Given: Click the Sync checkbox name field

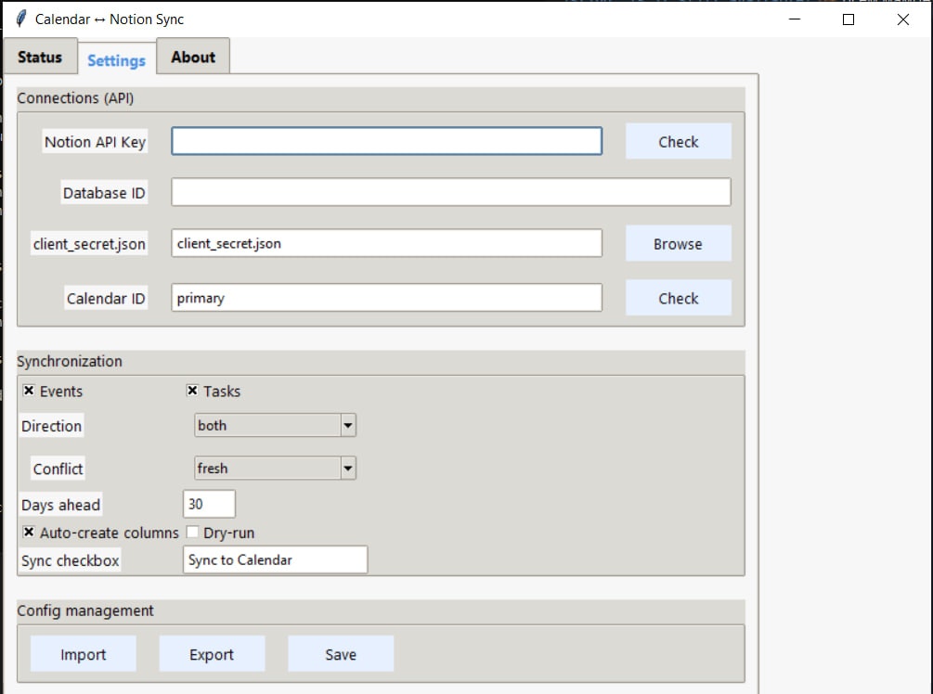Looking at the screenshot, I should (x=275, y=559).
